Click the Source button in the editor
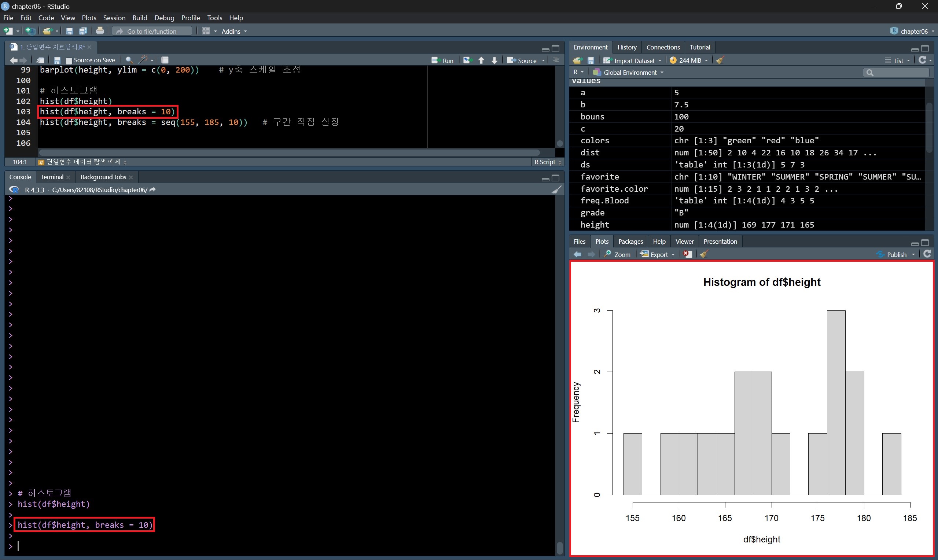This screenshot has height=560, width=938. pos(523,60)
